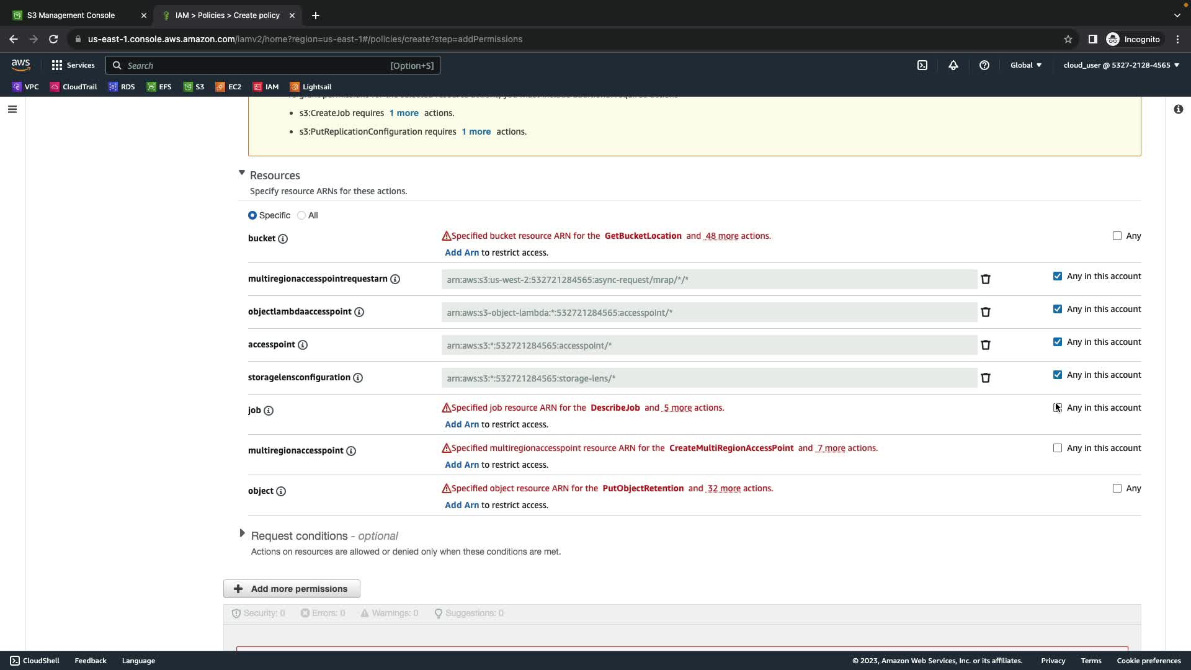Select the All resources radio button
Image resolution: width=1191 pixels, height=670 pixels.
pyautogui.click(x=301, y=215)
